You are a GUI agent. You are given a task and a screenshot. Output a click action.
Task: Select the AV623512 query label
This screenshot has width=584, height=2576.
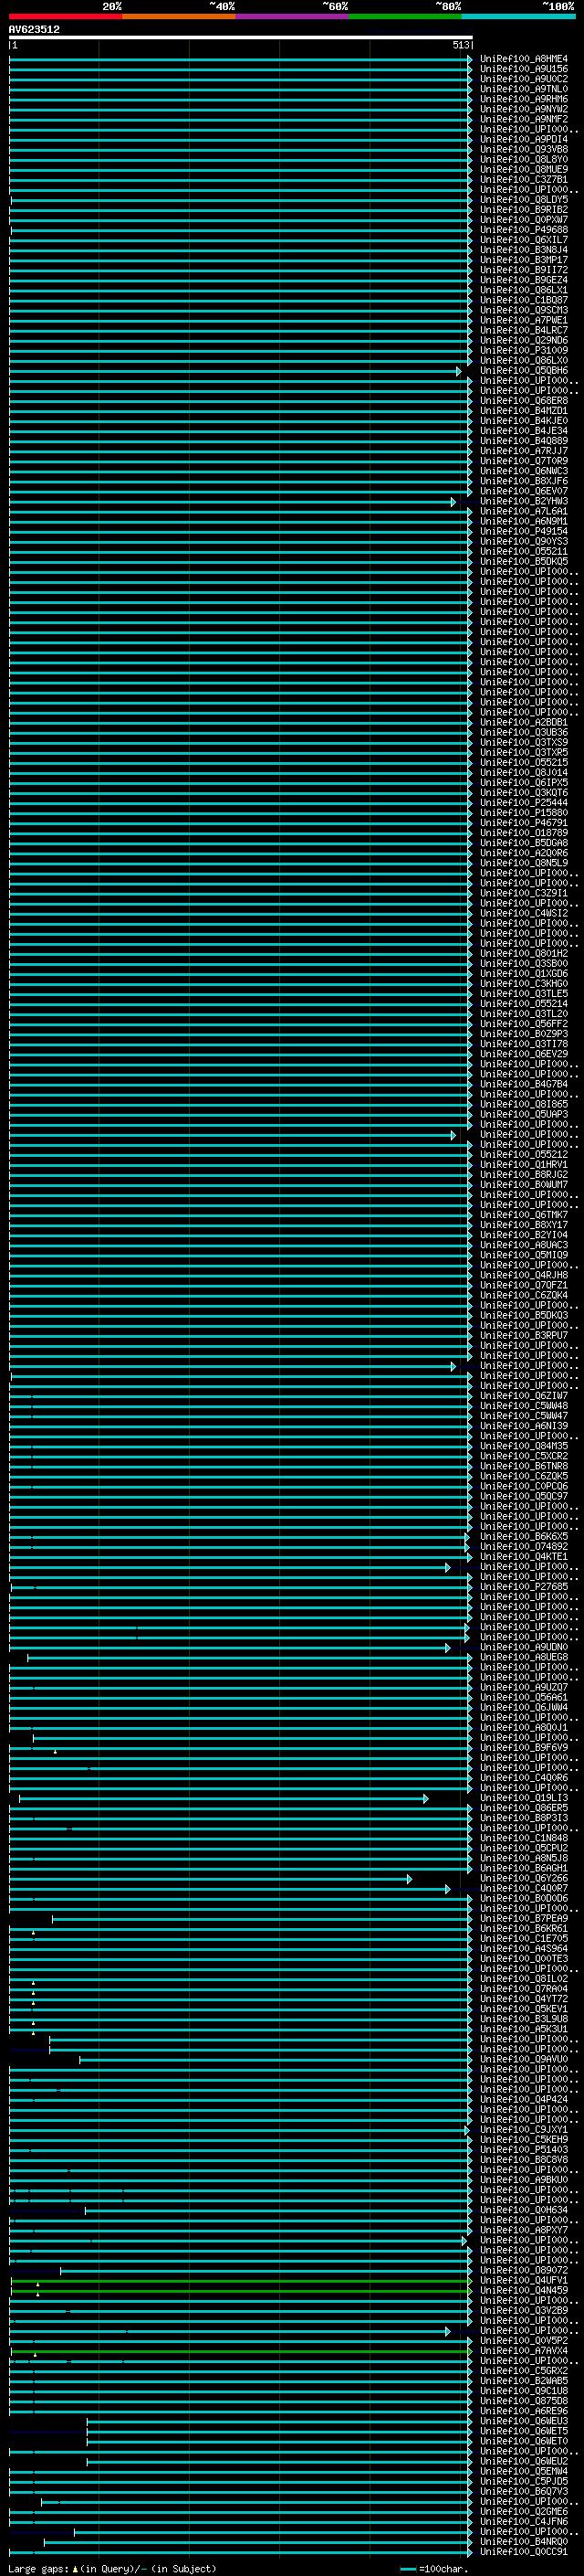(x=34, y=30)
